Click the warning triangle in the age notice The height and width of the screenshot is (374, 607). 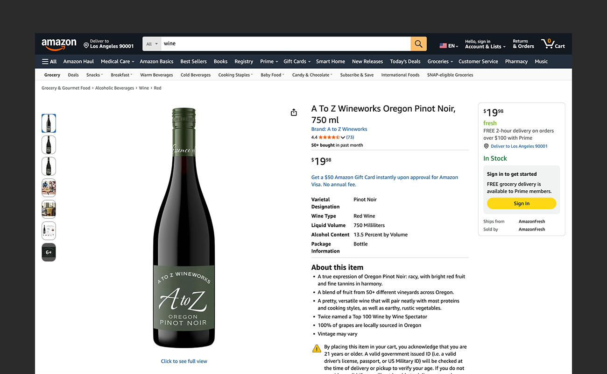[x=316, y=348]
